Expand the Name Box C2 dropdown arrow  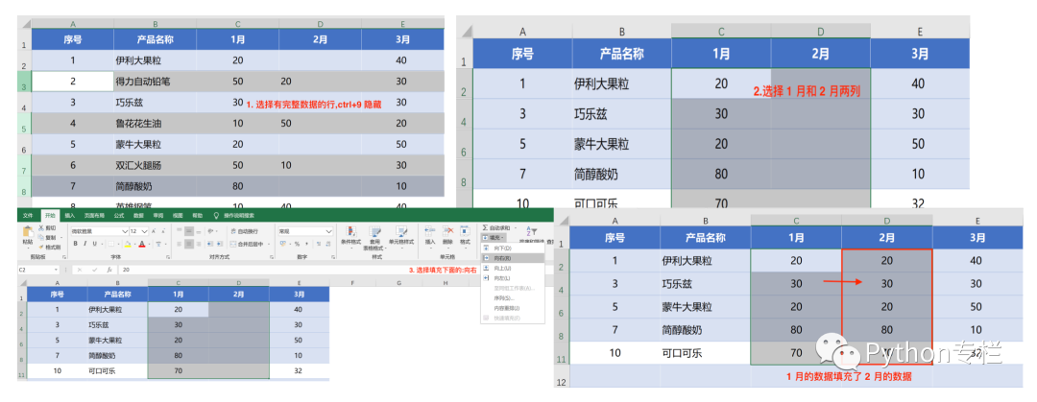click(57, 270)
